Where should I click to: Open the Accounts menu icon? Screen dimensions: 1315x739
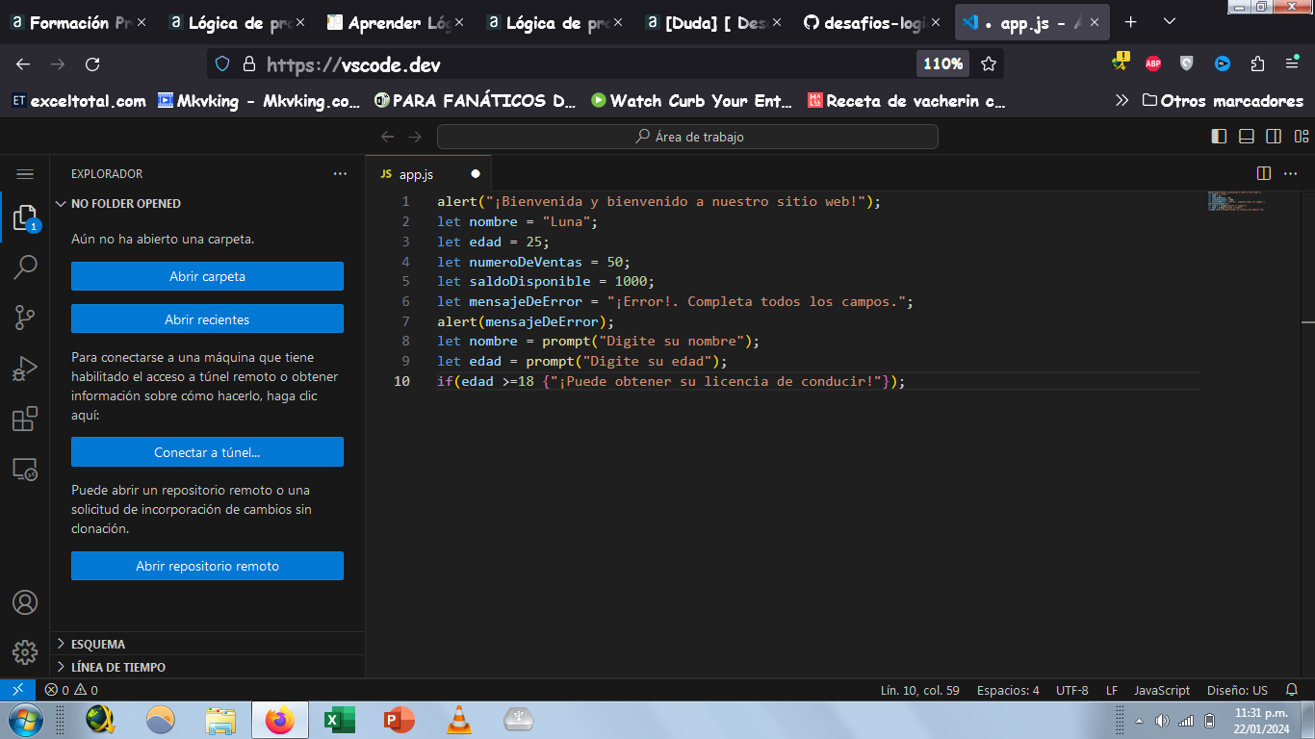25,602
